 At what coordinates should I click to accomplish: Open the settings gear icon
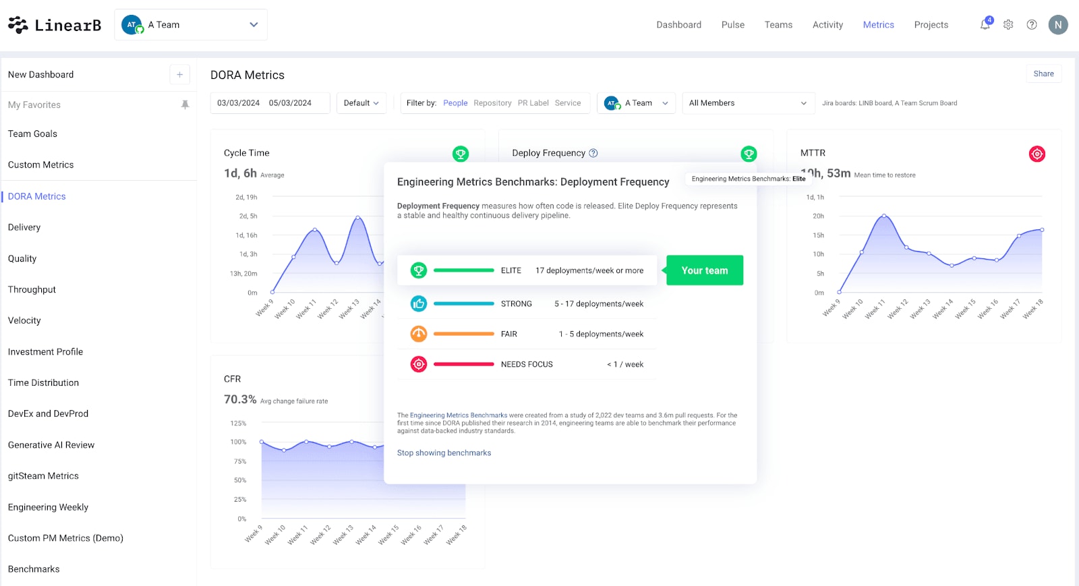coord(1008,24)
